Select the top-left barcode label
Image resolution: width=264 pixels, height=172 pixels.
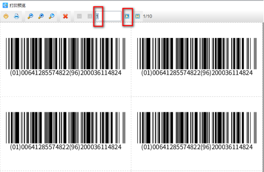(66, 57)
